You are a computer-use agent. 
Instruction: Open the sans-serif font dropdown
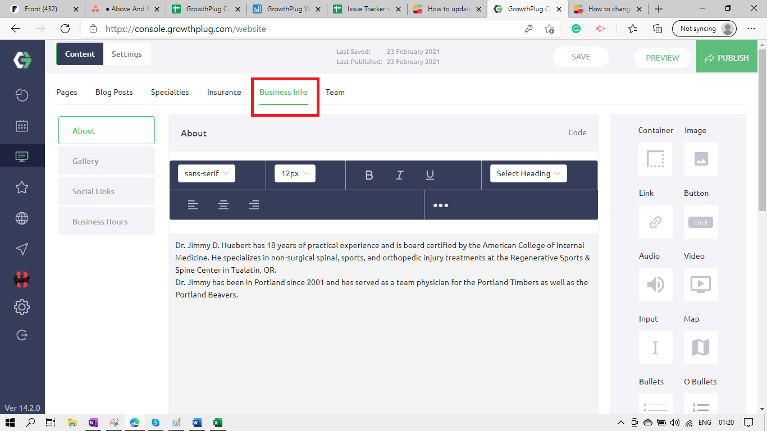207,173
